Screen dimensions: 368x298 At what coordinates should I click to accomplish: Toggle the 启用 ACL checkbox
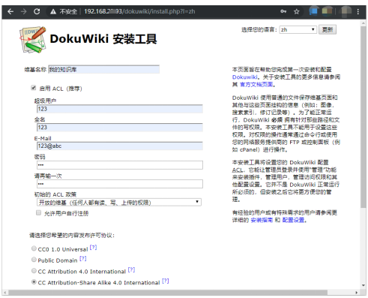click(x=33, y=88)
